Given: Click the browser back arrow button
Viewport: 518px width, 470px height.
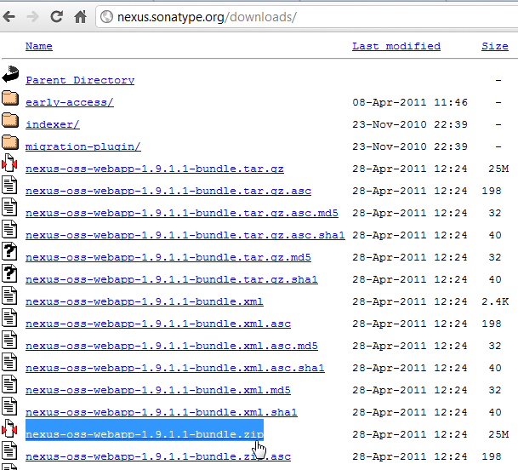Looking at the screenshot, I should point(13,16).
